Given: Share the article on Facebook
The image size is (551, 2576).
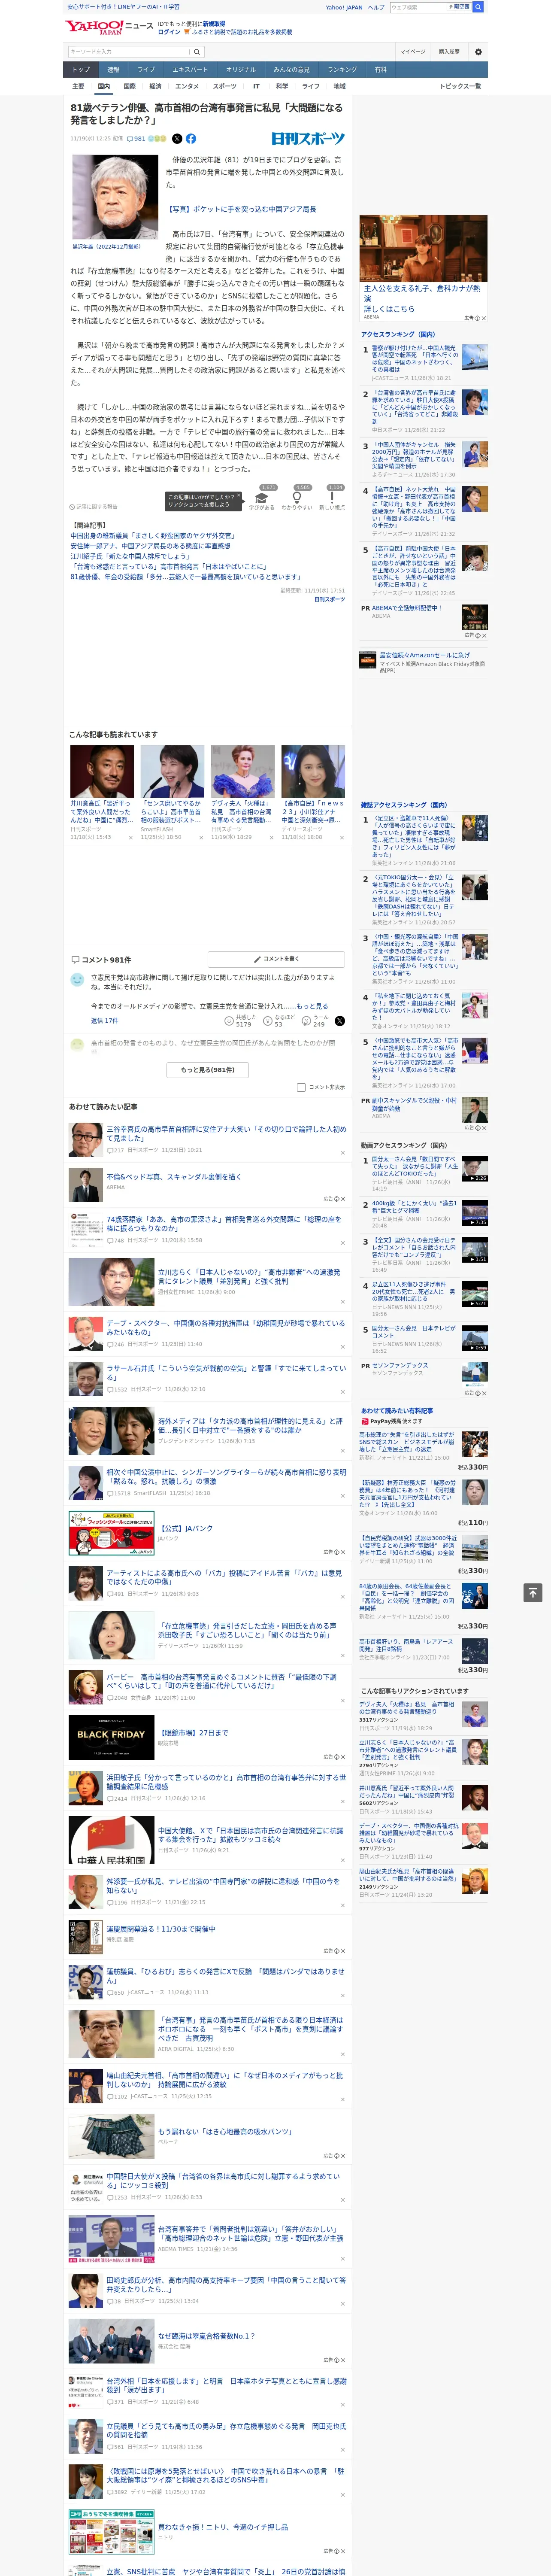Looking at the screenshot, I should (x=191, y=139).
